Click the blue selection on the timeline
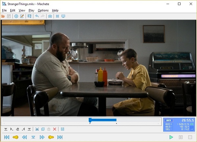 tap(103, 120)
